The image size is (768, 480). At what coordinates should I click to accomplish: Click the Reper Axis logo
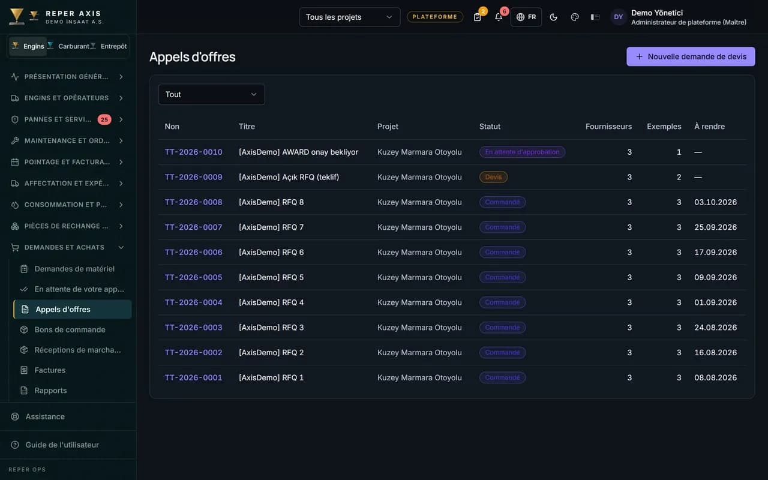click(17, 16)
